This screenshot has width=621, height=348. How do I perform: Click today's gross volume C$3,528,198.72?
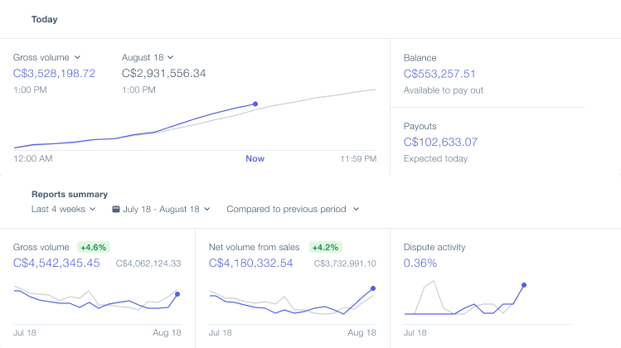[x=54, y=74]
